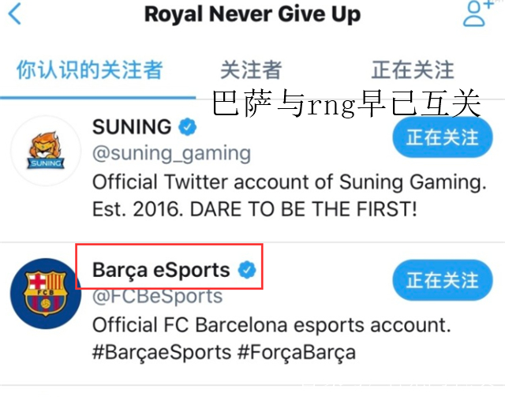
Task: Switch to 正在关注 tab
Action: click(413, 70)
